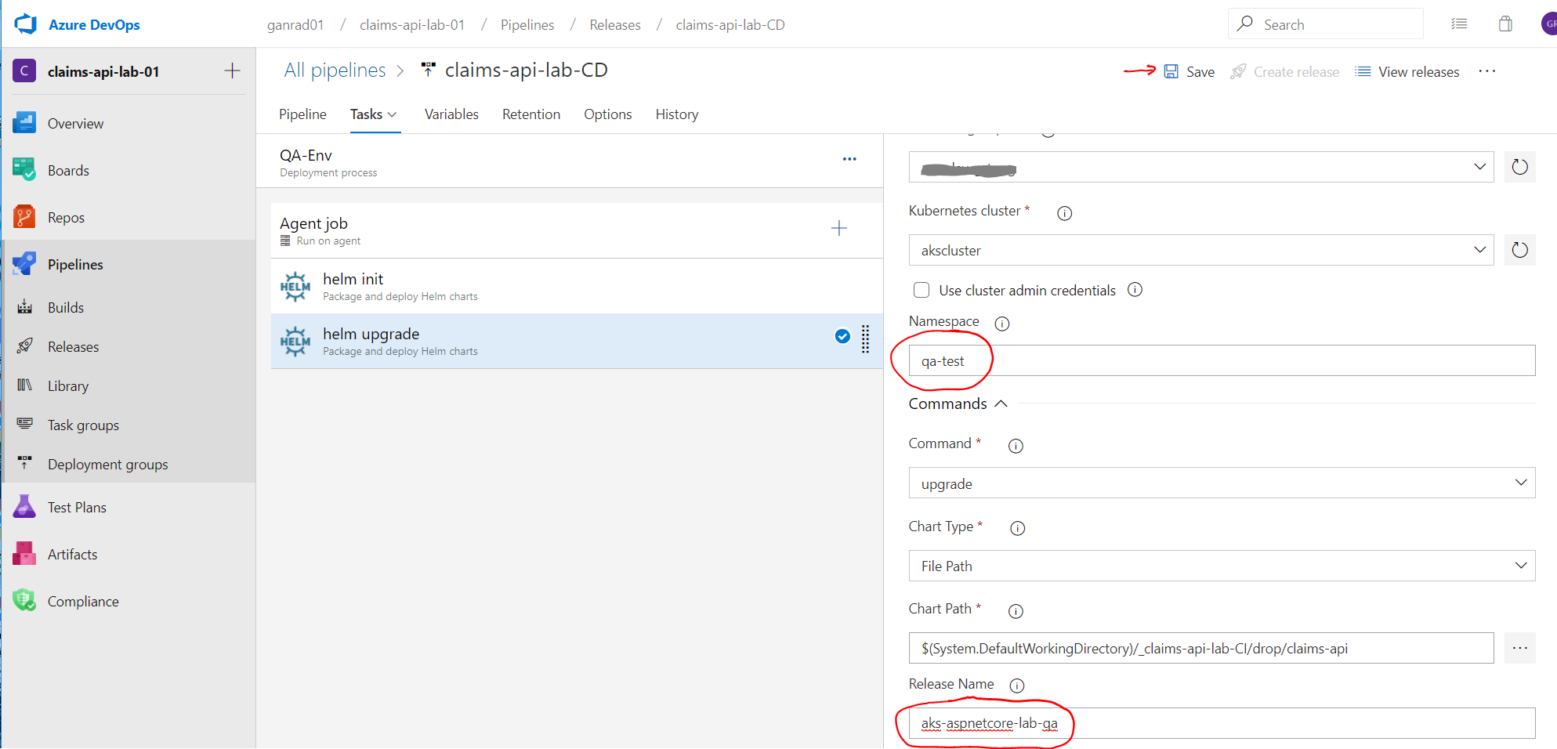Viewport: 1557px width, 749px height.
Task: Open the work items list icon
Action: pyautogui.click(x=1459, y=24)
